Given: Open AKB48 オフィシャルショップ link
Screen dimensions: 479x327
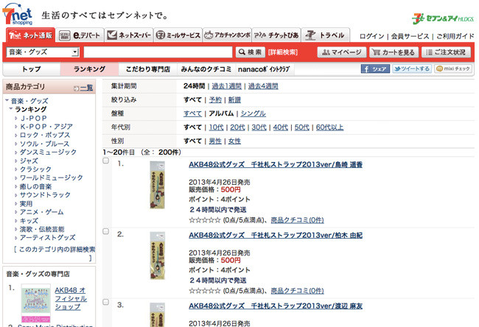Looking at the screenshot, I should pyautogui.click(x=71, y=298).
